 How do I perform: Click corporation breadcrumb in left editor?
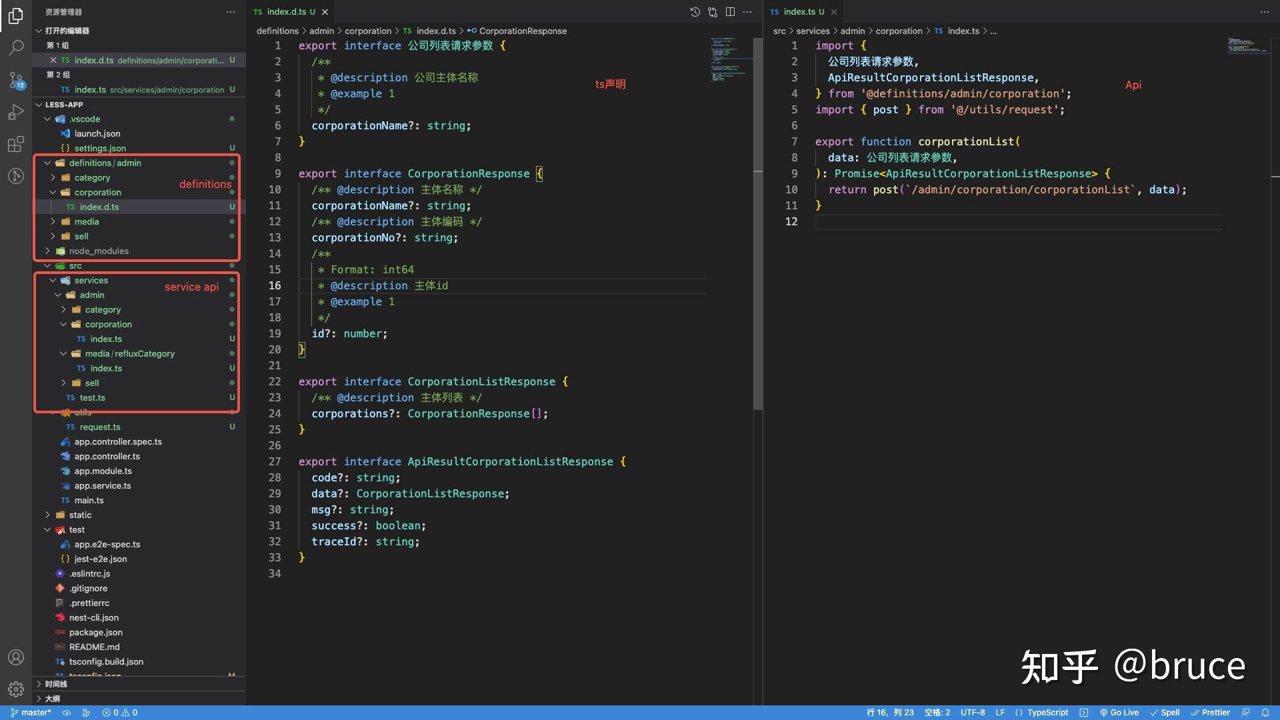[368, 31]
